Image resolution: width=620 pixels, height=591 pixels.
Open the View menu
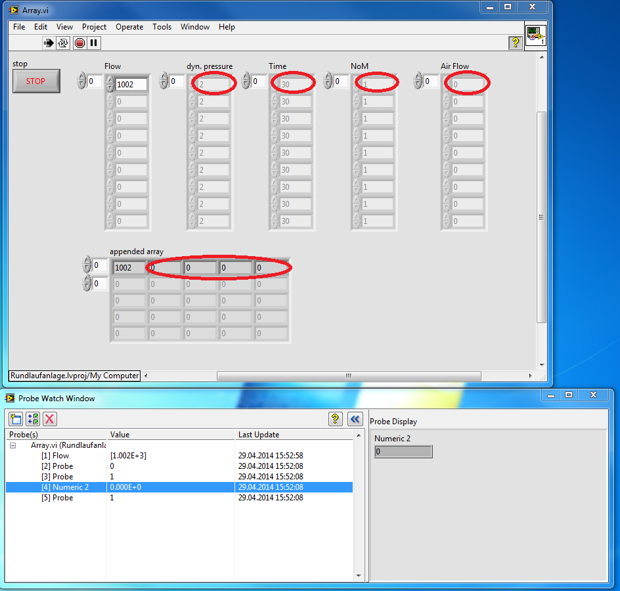click(x=64, y=27)
